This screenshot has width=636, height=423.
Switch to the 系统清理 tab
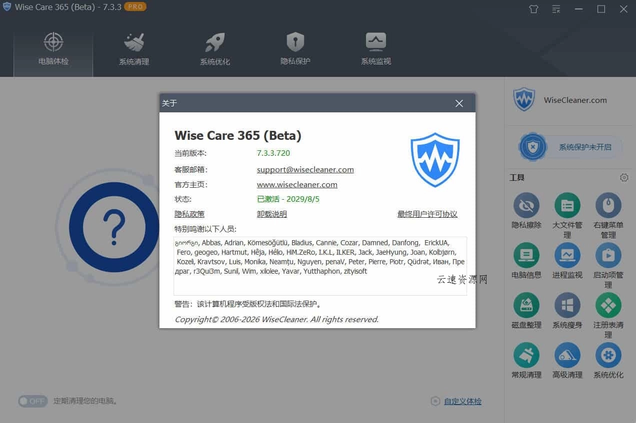[x=134, y=48]
